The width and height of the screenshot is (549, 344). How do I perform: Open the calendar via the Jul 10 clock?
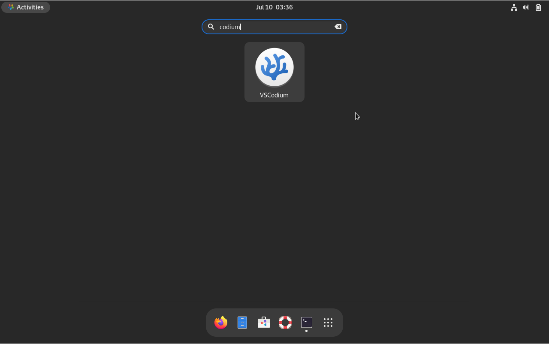274,7
